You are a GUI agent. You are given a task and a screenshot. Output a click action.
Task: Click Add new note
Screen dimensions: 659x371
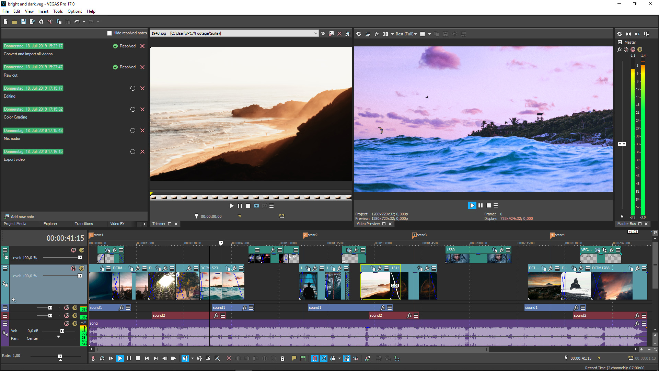click(x=22, y=217)
